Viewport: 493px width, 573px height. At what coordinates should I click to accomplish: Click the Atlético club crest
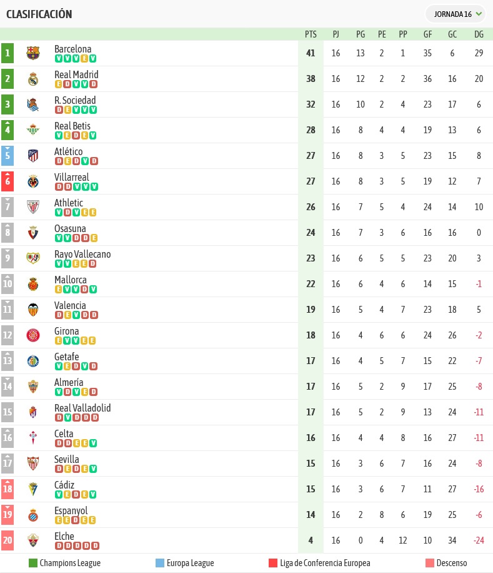tap(33, 156)
